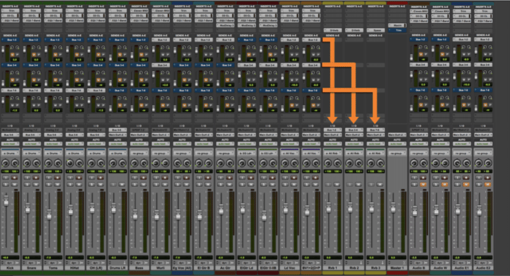Unmute the Audio B track

[423, 184]
